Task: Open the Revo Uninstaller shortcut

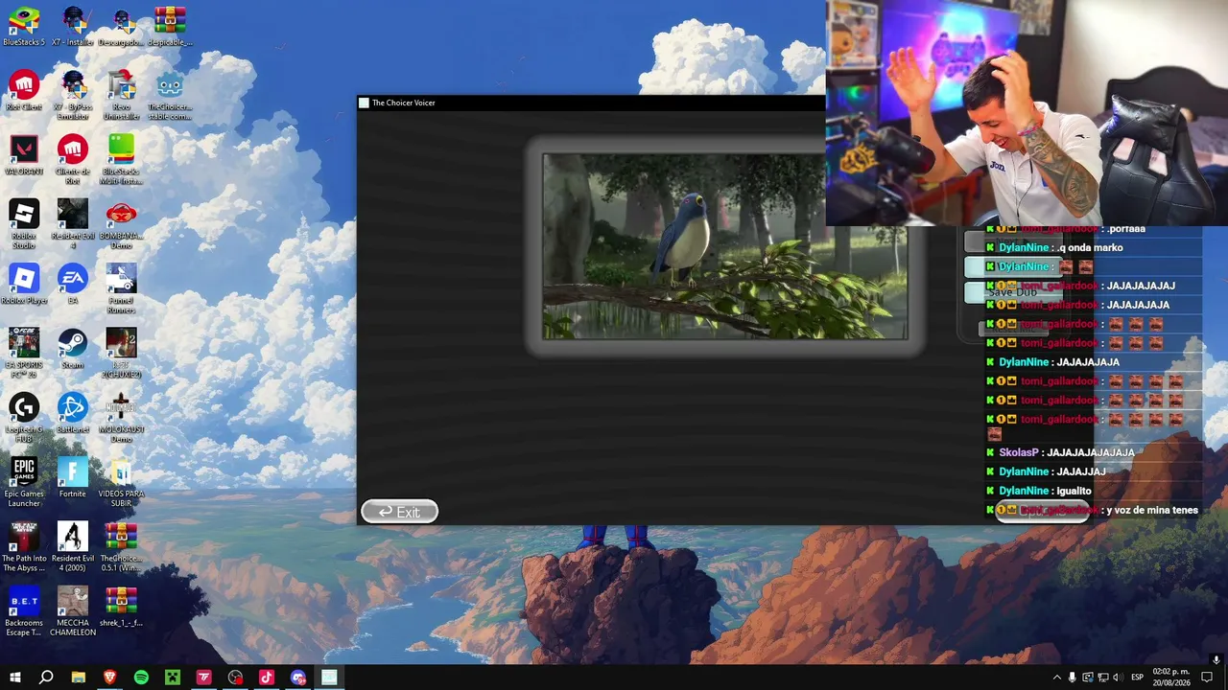Action: [x=121, y=96]
